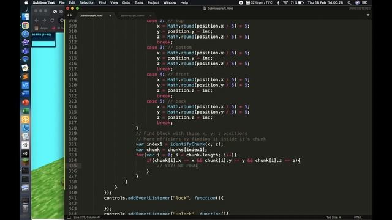The image size is (392, 220).
Task: Open Spotlight search magnifier in menu bar
Action: pyautogui.click(x=349, y=2)
